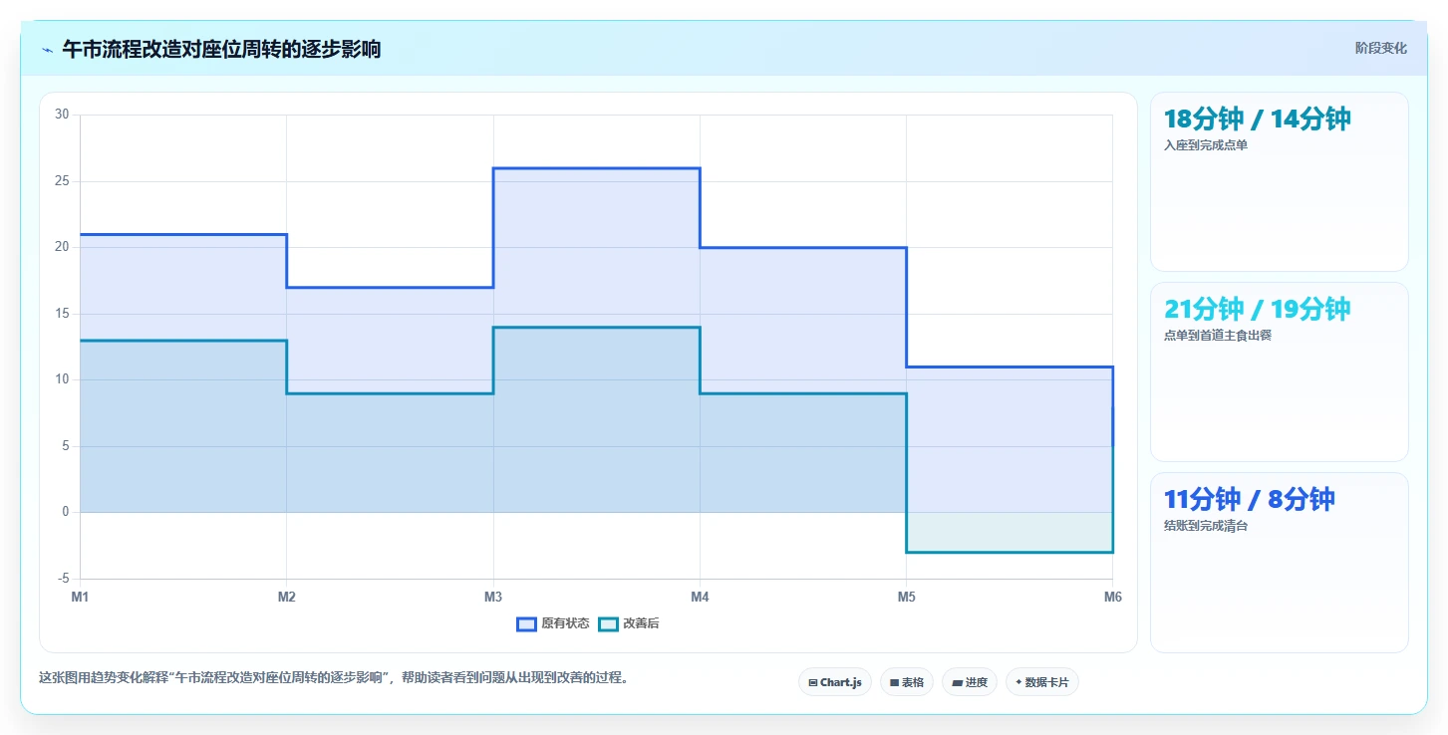The image size is (1448, 735).
Task: Click the M5 x-axis label
Action: click(906, 597)
